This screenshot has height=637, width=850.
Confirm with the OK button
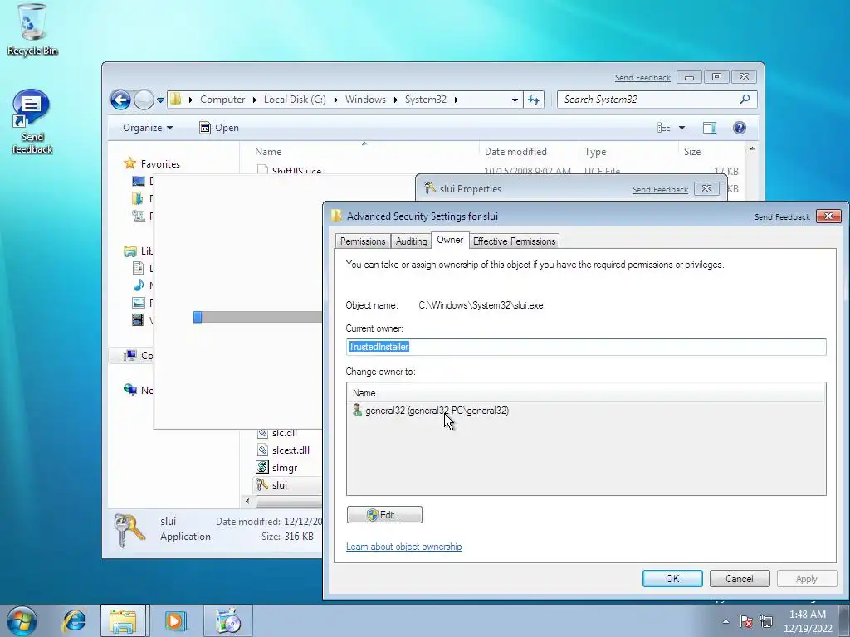[x=672, y=578]
